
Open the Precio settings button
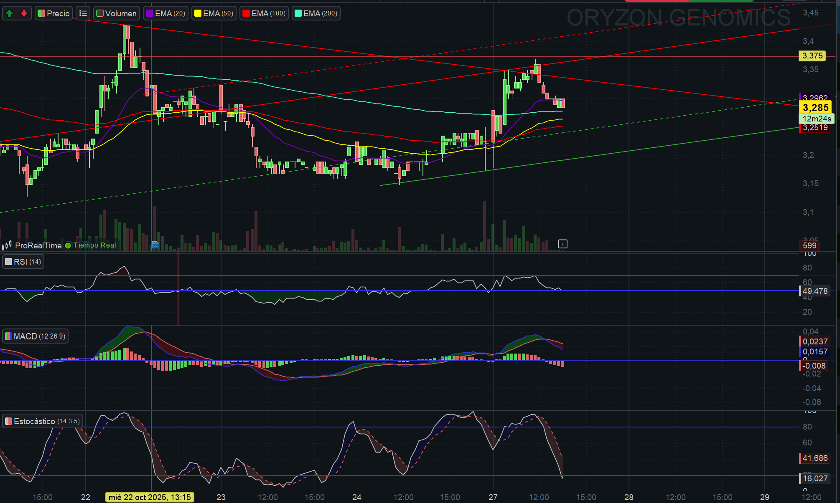[x=54, y=13]
